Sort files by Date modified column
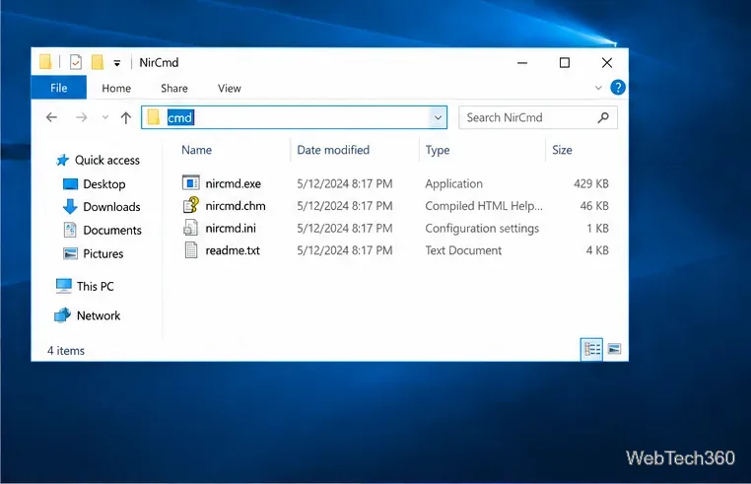Screen dimensions: 751x484 pos(333,150)
